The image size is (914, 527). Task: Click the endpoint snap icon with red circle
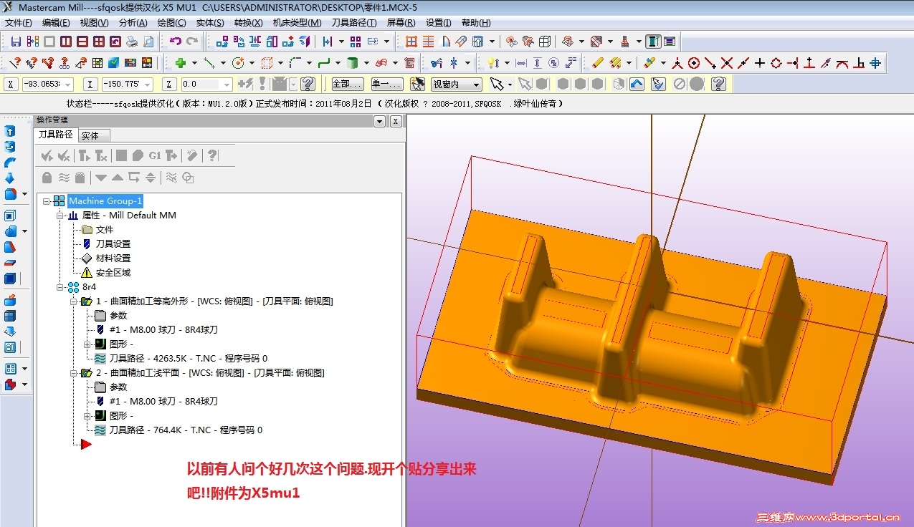tap(693, 63)
